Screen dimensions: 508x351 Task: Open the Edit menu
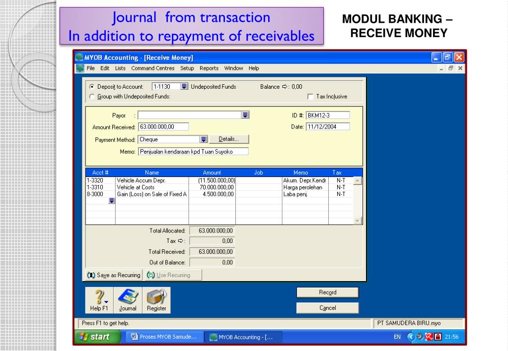coord(105,68)
